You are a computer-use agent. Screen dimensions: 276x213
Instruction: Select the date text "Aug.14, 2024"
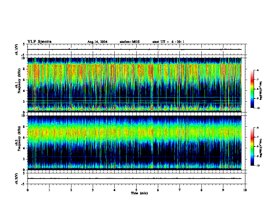pyautogui.click(x=97, y=42)
